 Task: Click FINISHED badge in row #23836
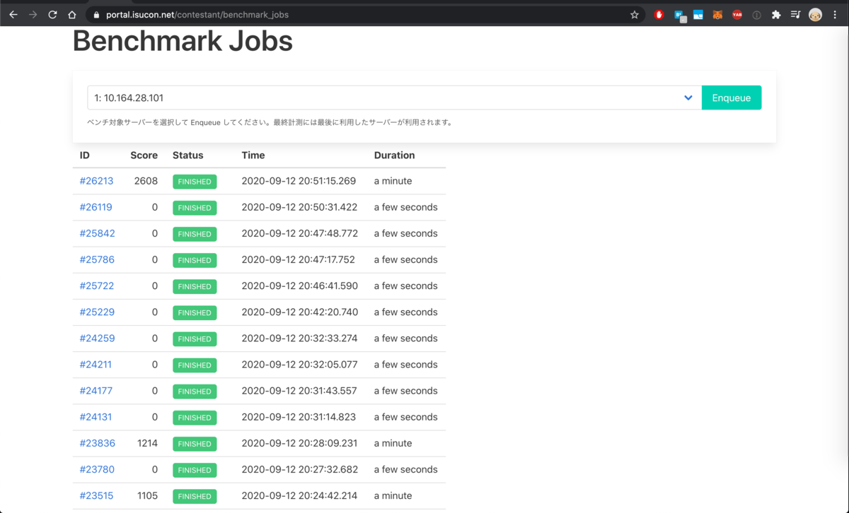tap(195, 444)
